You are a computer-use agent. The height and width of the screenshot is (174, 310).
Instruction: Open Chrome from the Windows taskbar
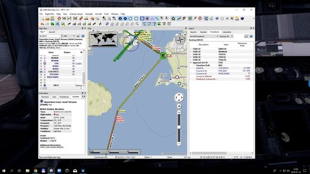point(35,171)
